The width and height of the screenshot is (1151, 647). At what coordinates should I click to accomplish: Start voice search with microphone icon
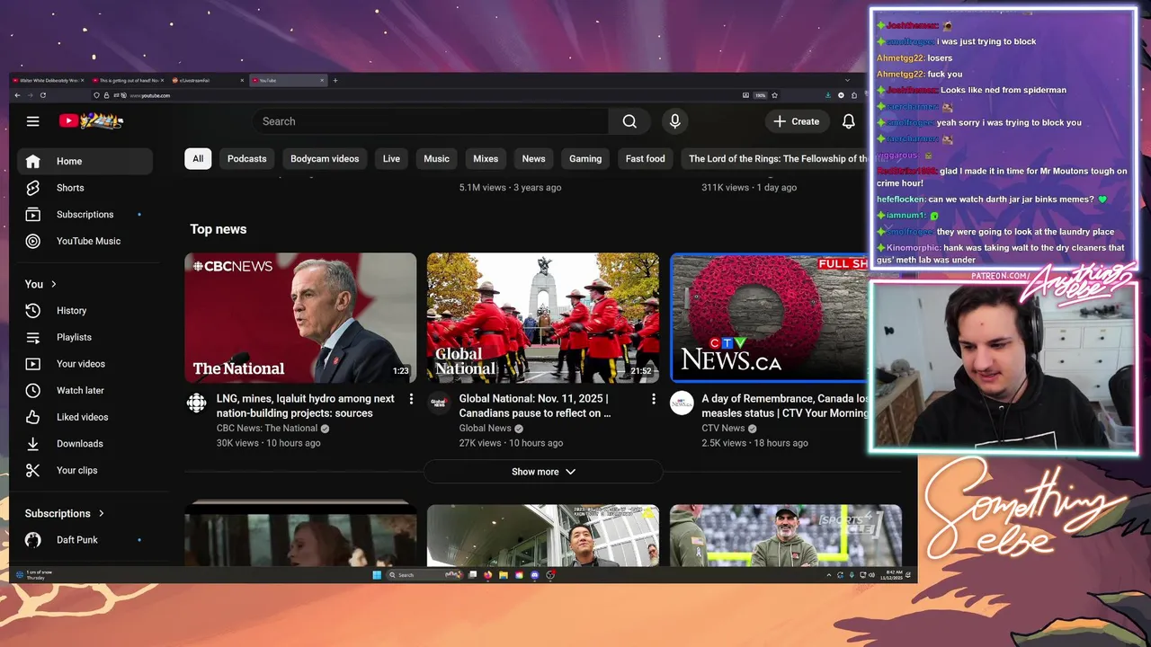point(674,121)
